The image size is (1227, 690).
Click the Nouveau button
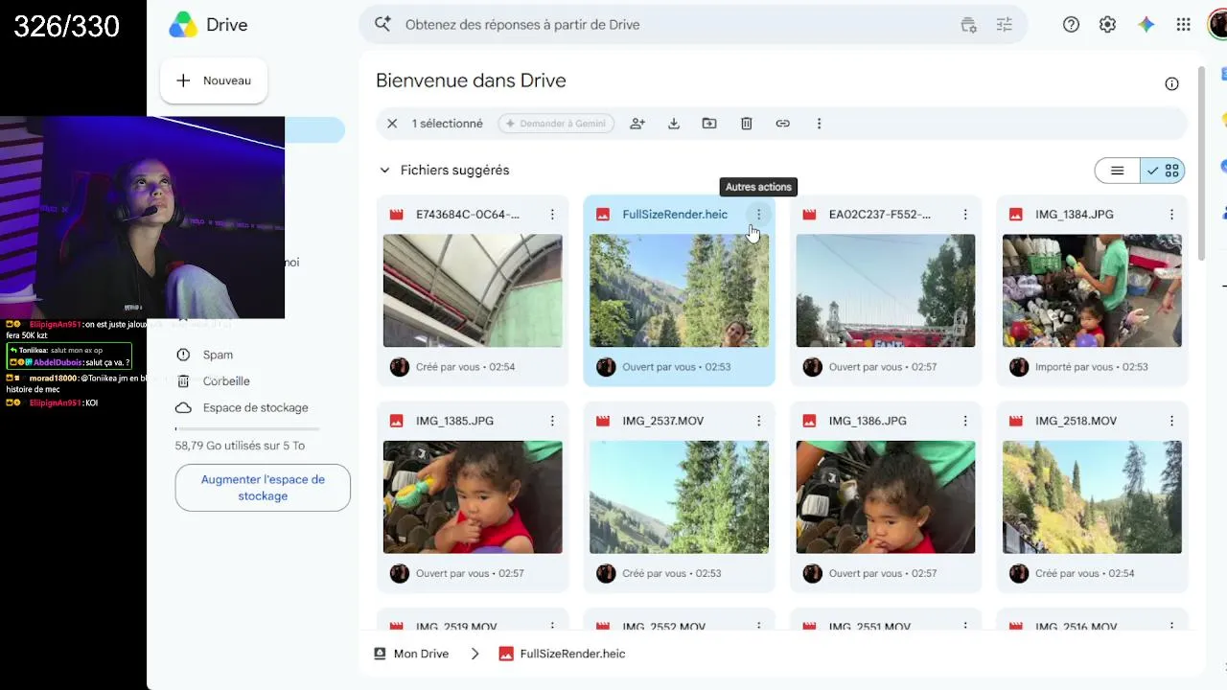coord(214,80)
